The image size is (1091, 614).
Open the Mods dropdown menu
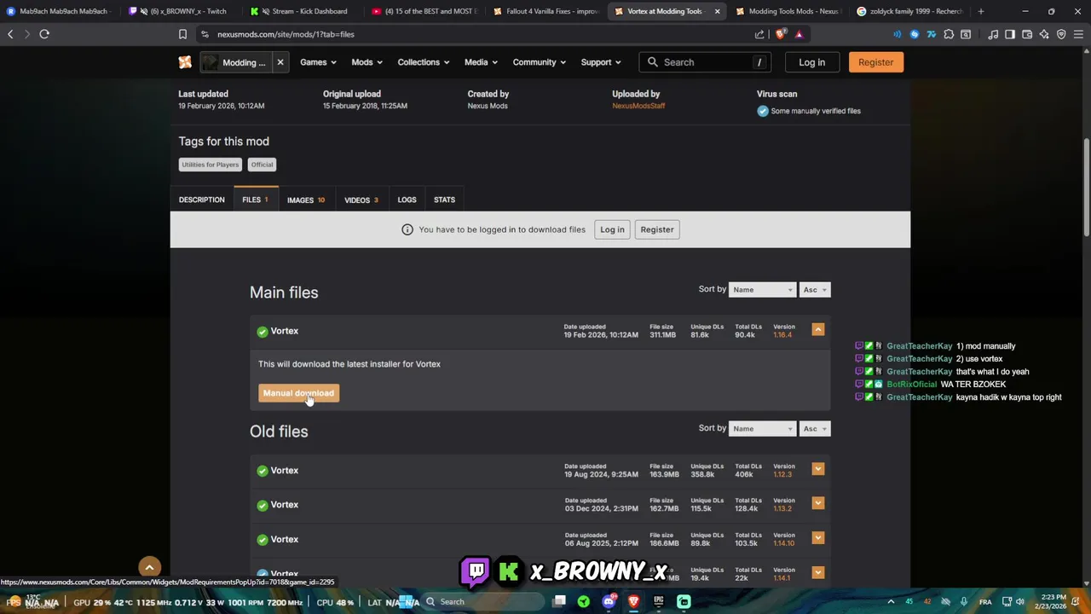367,62
